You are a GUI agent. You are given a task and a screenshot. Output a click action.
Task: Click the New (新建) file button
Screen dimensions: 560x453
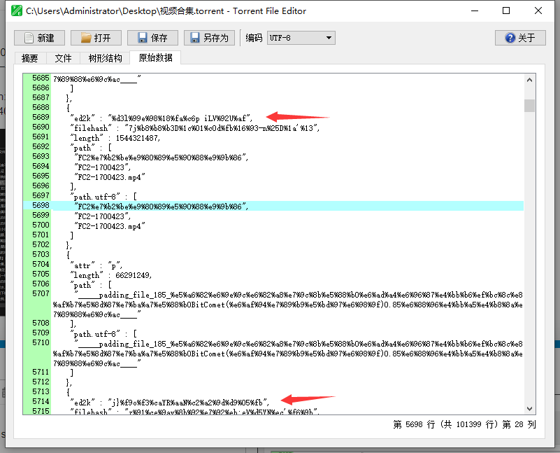coord(39,38)
